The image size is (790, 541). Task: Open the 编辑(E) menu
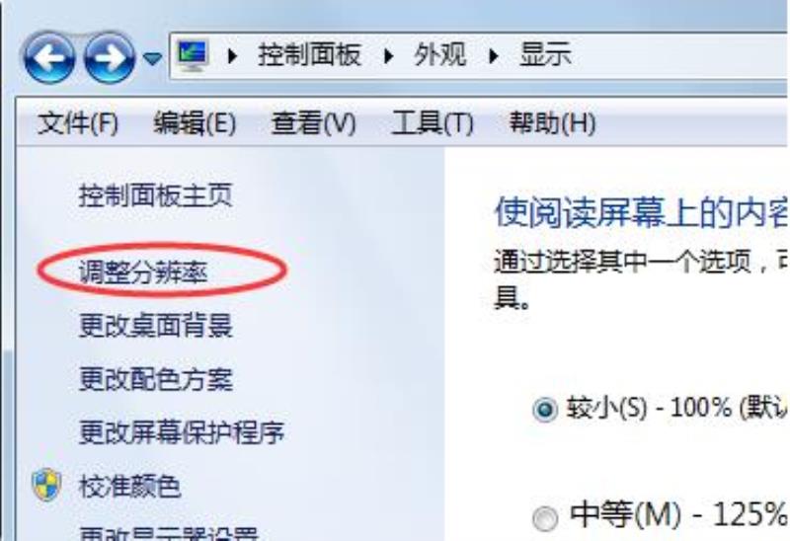(195, 122)
